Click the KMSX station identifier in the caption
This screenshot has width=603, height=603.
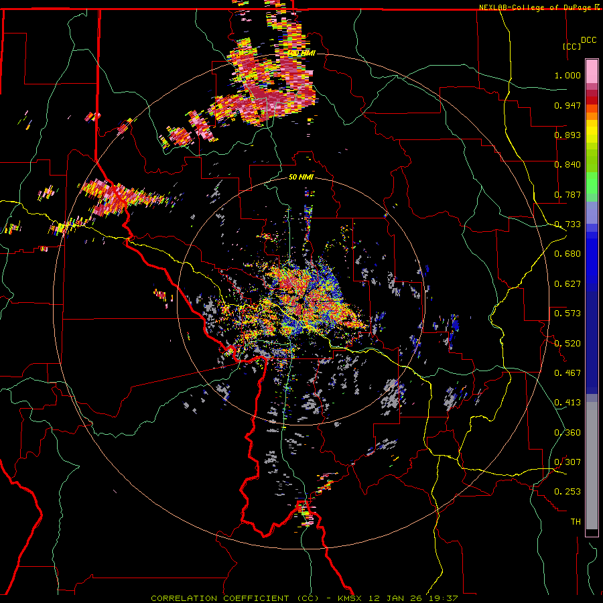[x=350, y=598]
